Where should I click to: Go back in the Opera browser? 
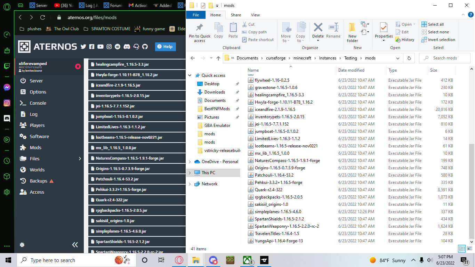[20, 17]
